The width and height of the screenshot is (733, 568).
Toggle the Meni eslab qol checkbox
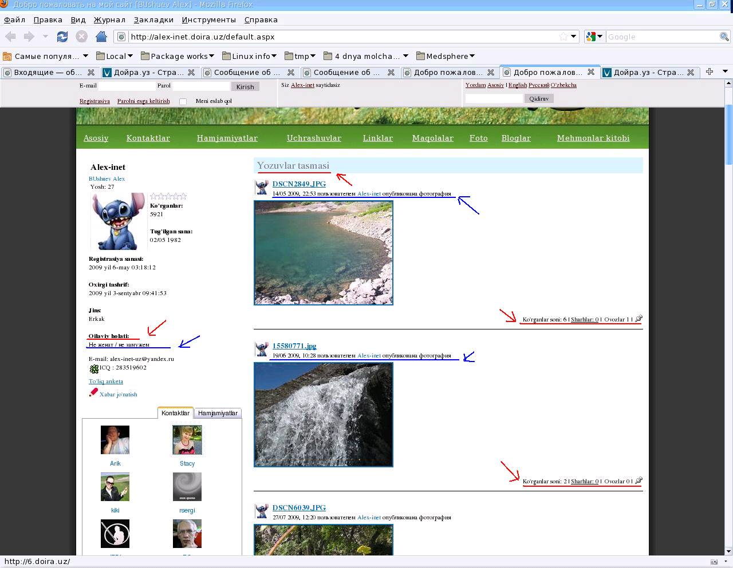(x=183, y=101)
